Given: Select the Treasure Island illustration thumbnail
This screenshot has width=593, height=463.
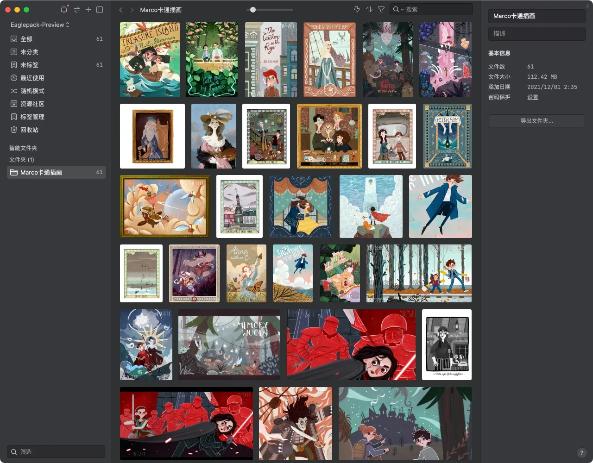Looking at the screenshot, I should [150, 60].
